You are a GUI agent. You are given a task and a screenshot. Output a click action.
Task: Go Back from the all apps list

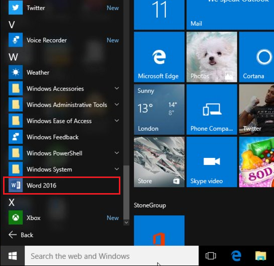pos(21,235)
